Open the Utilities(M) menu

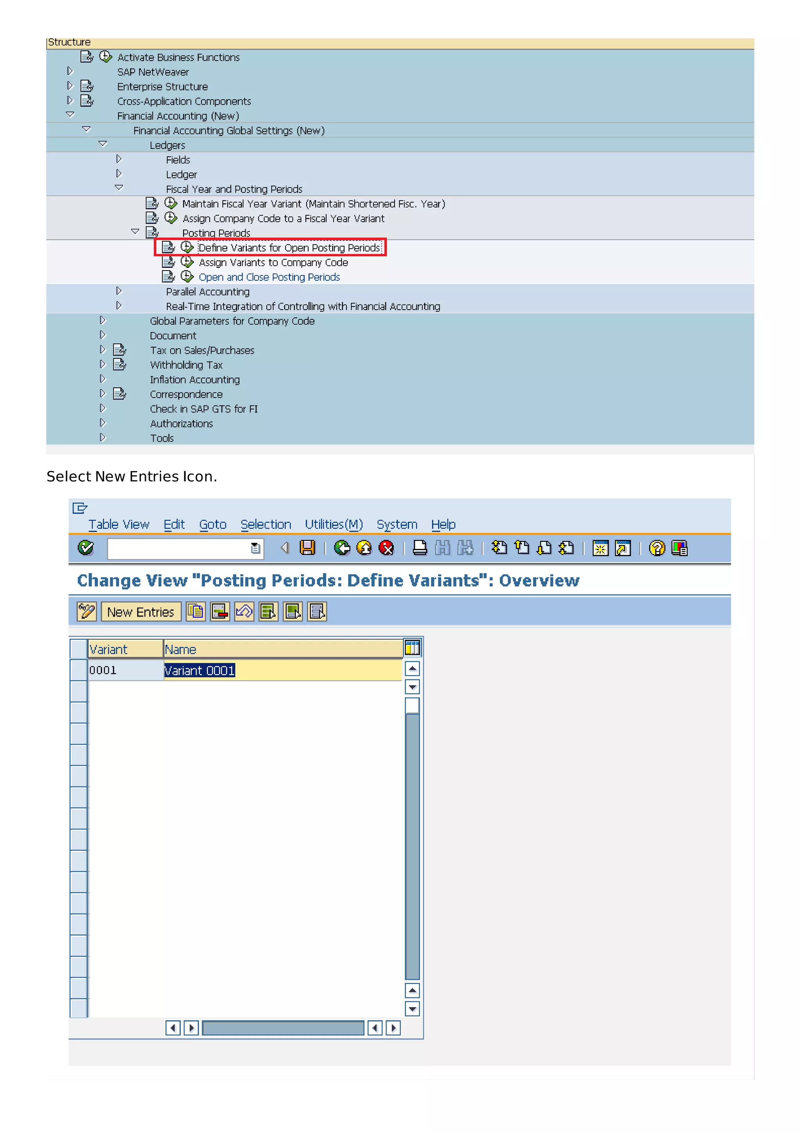(333, 524)
